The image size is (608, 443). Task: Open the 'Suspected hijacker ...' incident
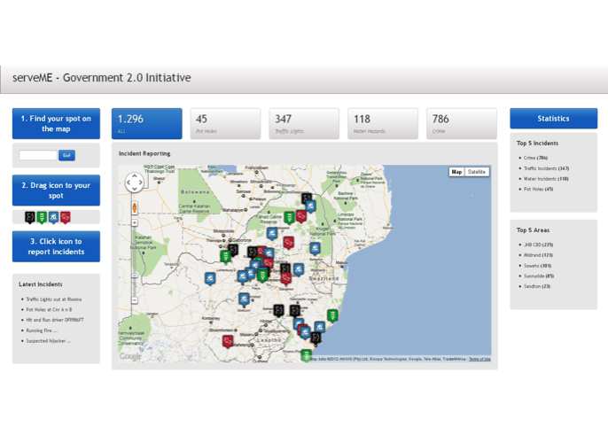[x=49, y=341]
